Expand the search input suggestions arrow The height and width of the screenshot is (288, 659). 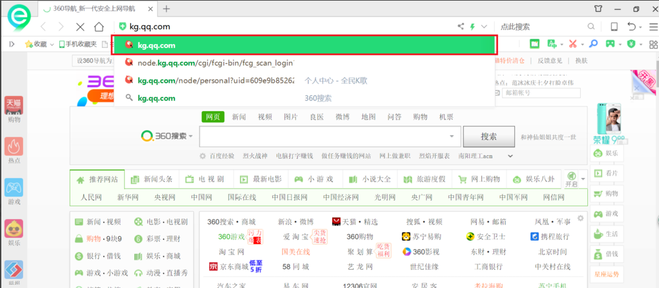(452, 137)
